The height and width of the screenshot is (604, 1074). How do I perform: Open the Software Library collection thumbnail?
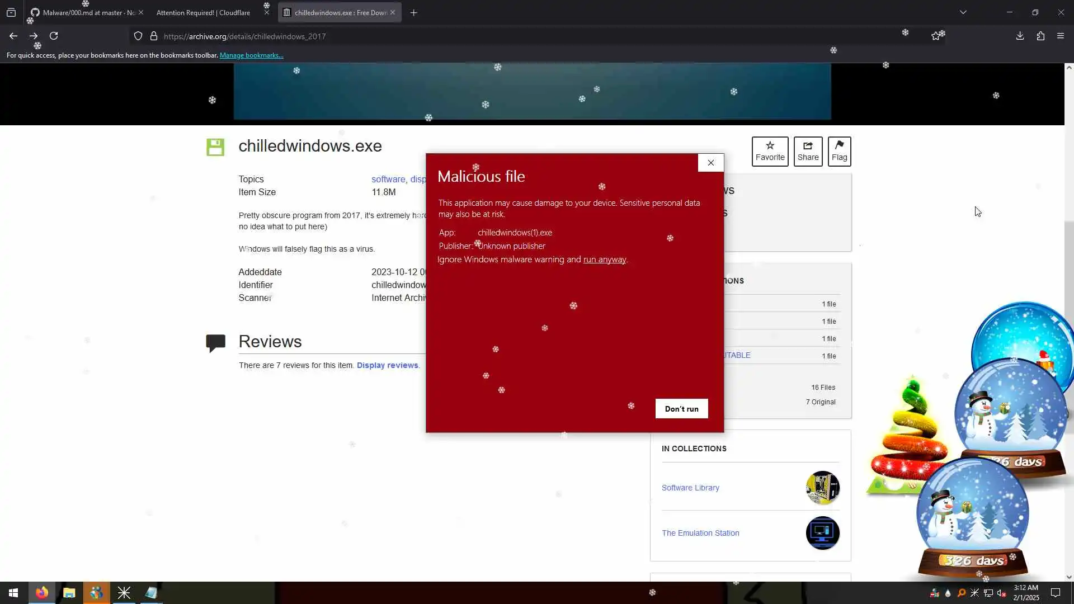(x=822, y=488)
